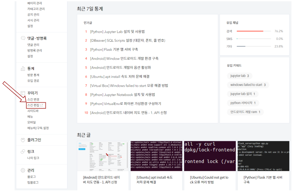The image size is (293, 193).
Task: Click the 꾸미기 layout icon
Action: click(23, 93)
